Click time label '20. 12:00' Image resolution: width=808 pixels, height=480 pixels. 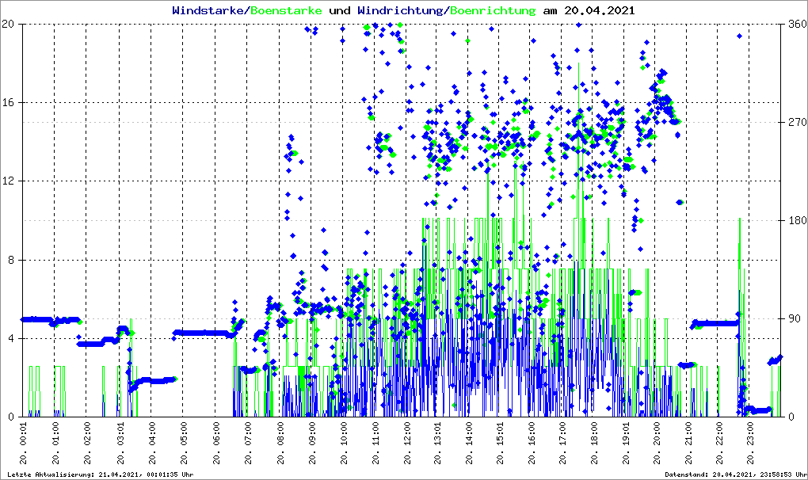406,444
